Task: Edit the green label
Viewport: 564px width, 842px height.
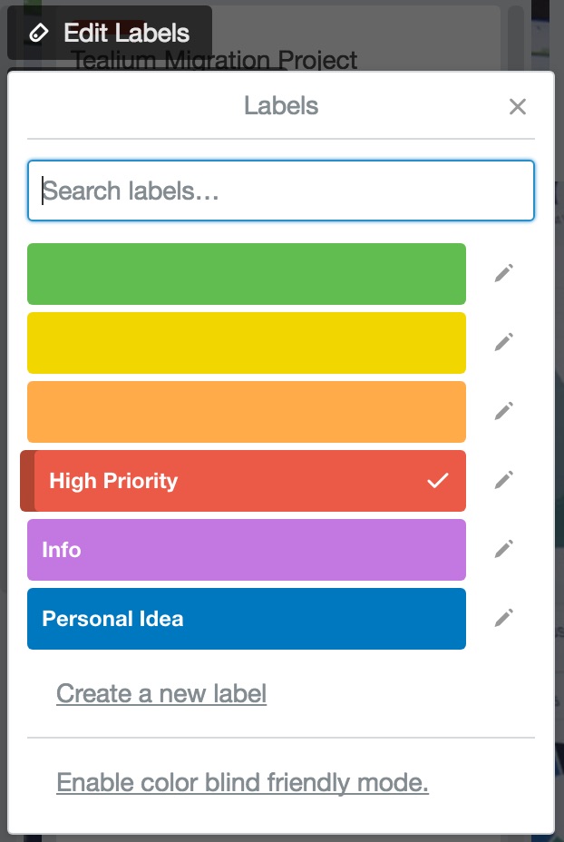Action: [503, 273]
